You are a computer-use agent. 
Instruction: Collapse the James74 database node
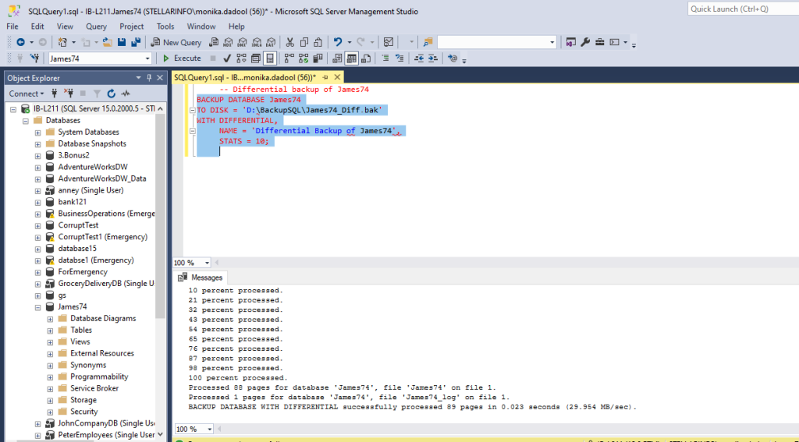(37, 307)
